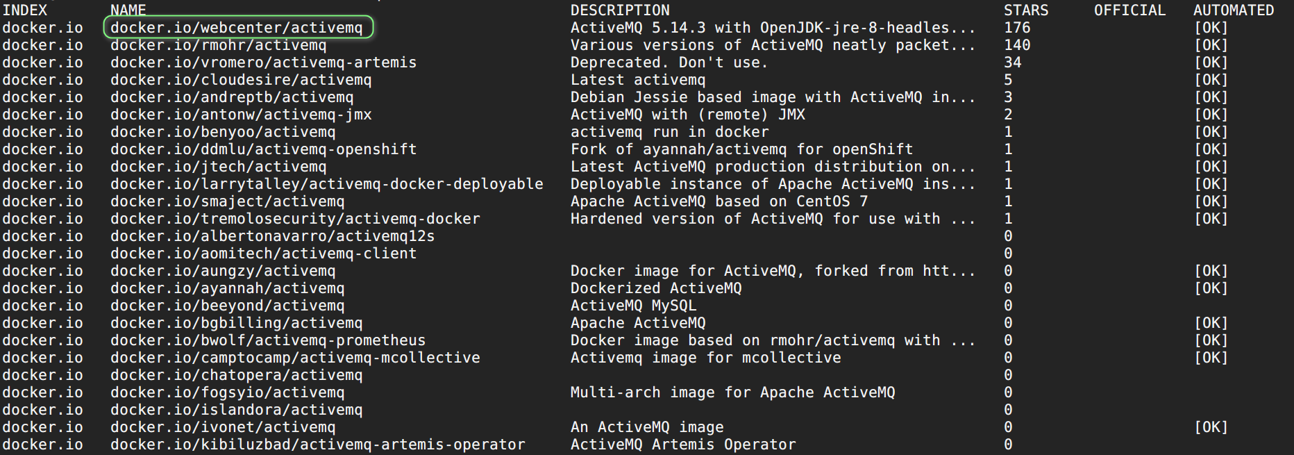Click docker.io/ivonet/activemq name
1294x455 pixels.
click(223, 427)
